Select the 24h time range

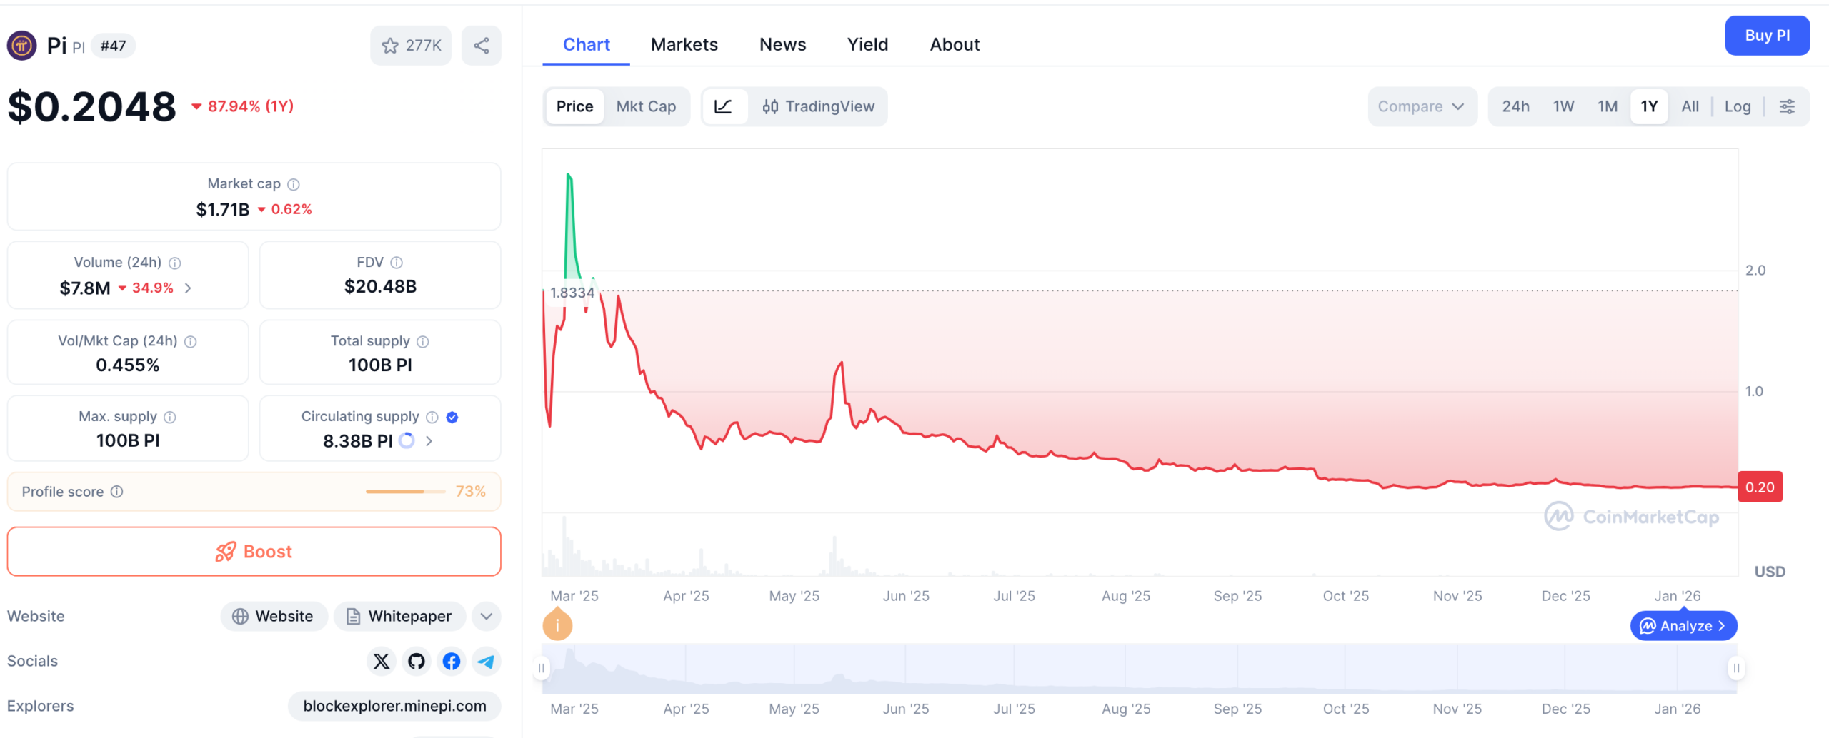click(x=1515, y=106)
